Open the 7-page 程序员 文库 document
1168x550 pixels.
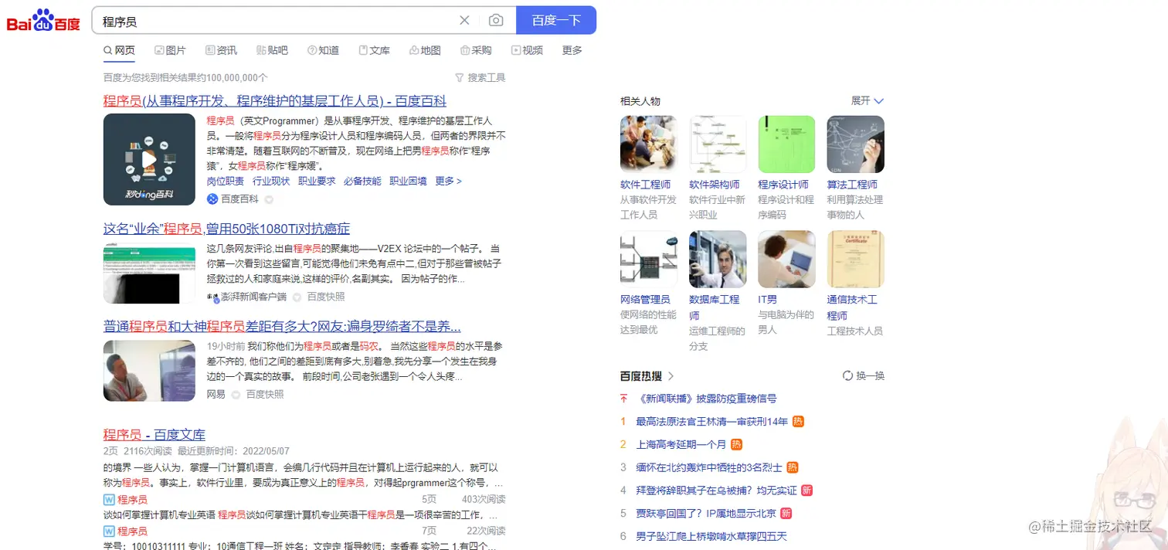click(x=132, y=531)
